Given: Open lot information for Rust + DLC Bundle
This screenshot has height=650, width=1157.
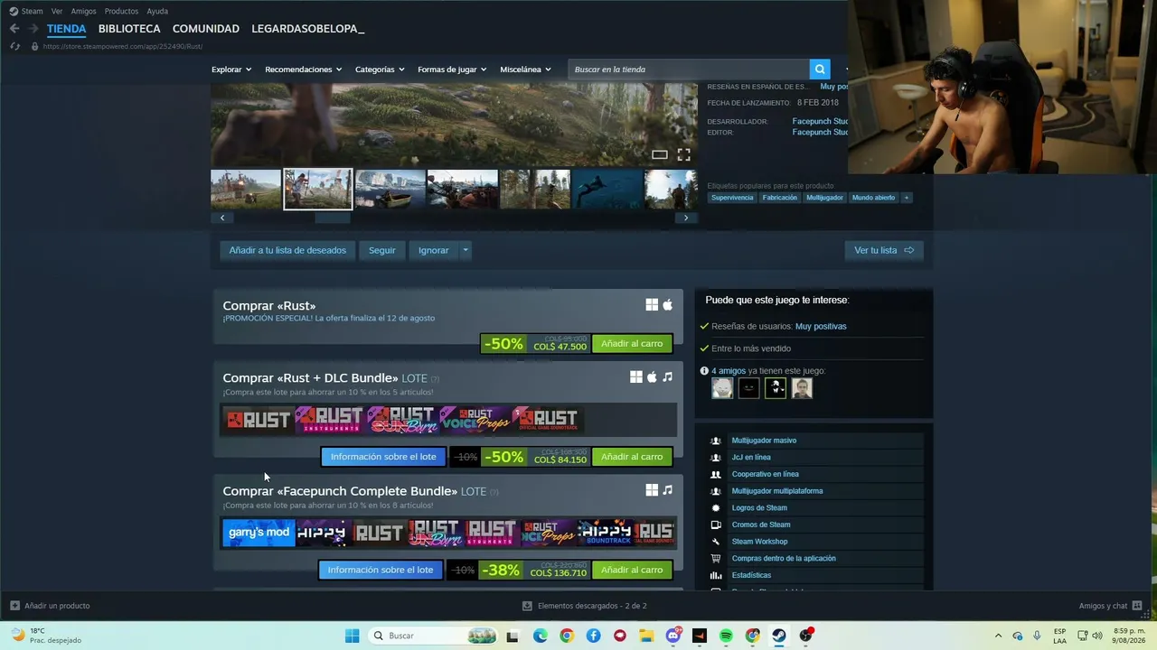Looking at the screenshot, I should 383,457.
